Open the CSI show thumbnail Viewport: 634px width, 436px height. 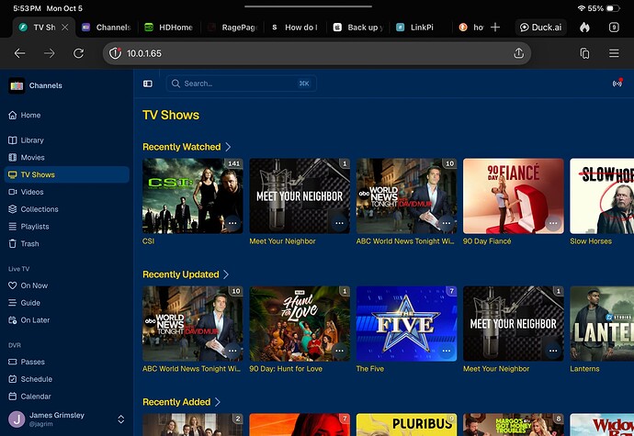(x=193, y=196)
